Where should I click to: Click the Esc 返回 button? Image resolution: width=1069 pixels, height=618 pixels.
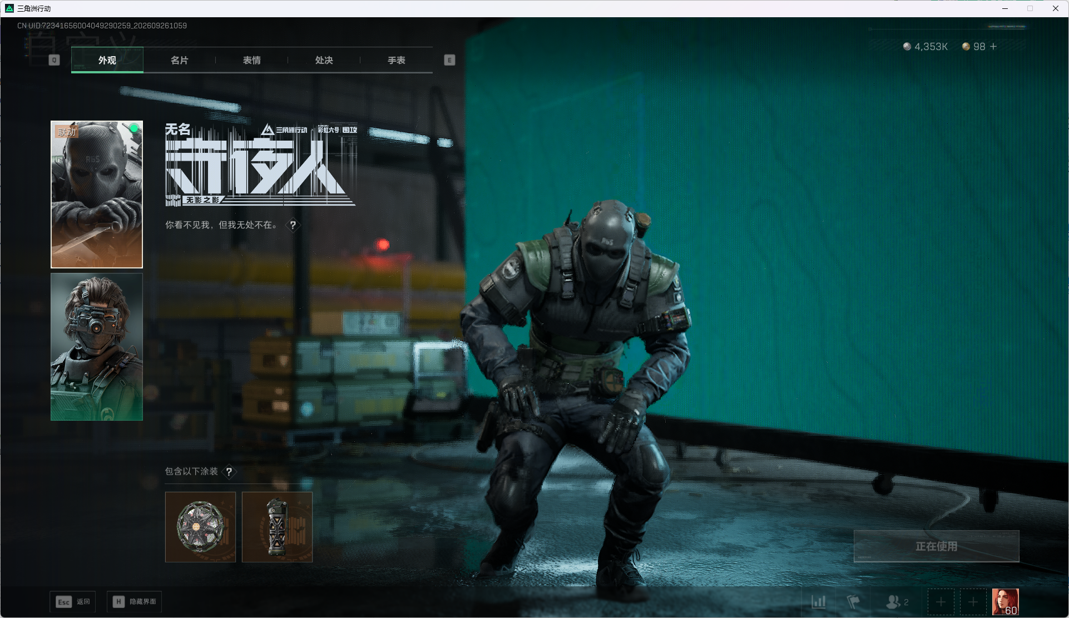(73, 602)
